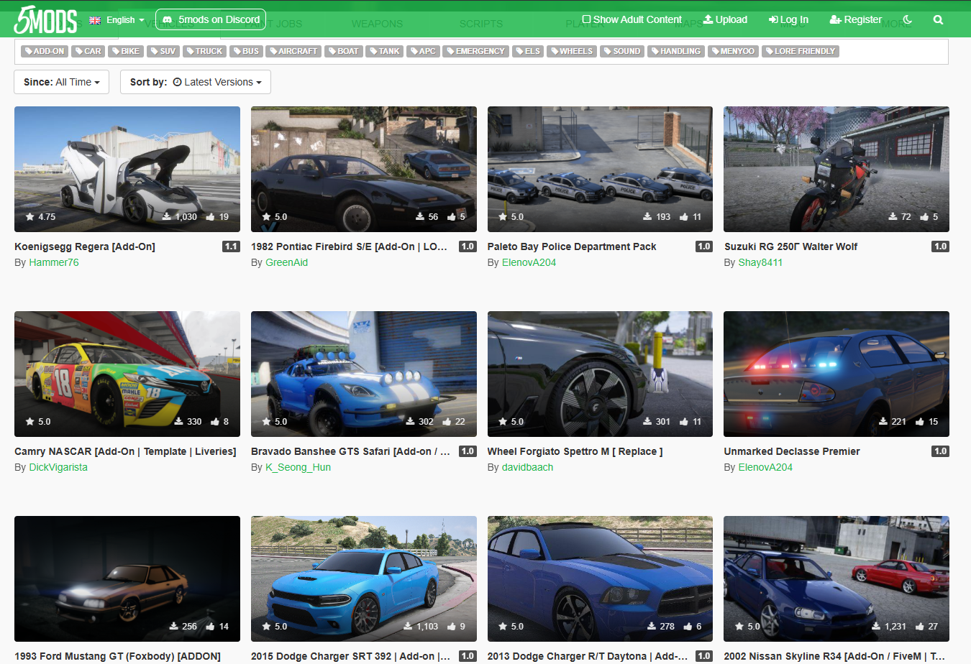
Task: Open the 2002 Nissan Skyline R34 thumbnail
Action: click(x=836, y=578)
